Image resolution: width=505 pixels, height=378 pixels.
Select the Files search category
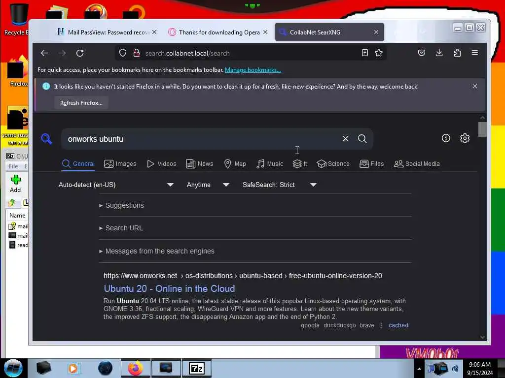click(x=372, y=163)
